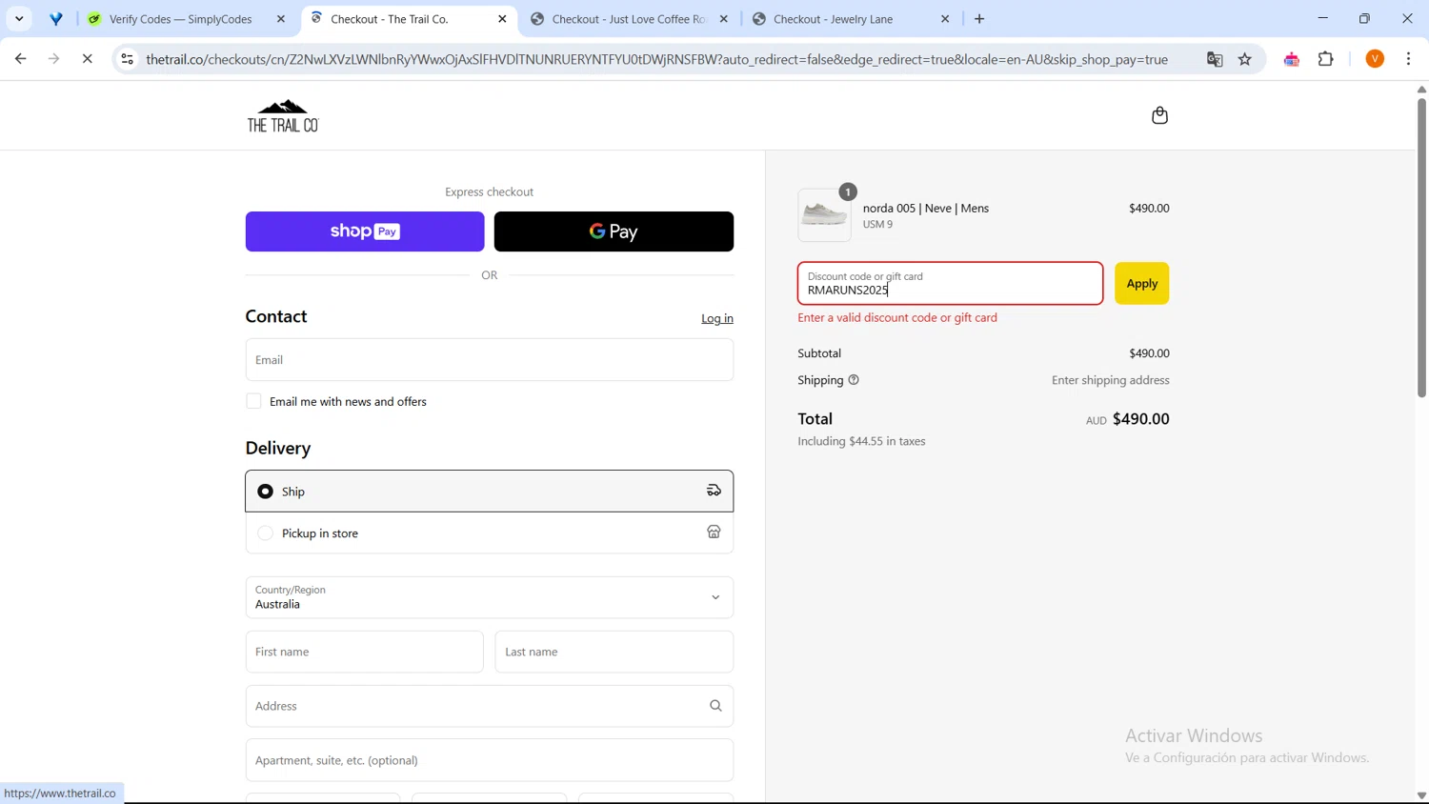Click 'norda 005 | Neve | Mens' product name
The height and width of the screenshot is (804, 1429).
pyautogui.click(x=926, y=208)
